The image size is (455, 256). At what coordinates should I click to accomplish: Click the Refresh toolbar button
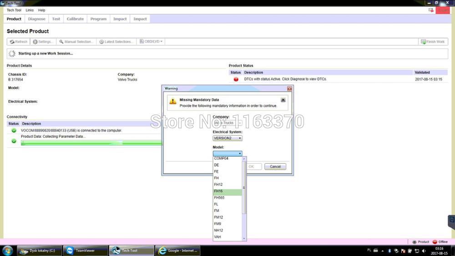(19, 42)
